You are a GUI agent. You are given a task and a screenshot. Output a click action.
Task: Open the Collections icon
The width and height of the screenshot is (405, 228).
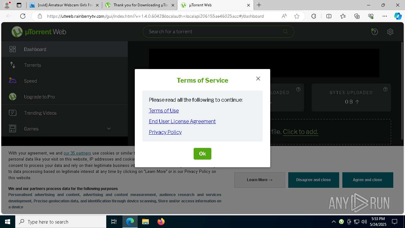click(x=357, y=16)
